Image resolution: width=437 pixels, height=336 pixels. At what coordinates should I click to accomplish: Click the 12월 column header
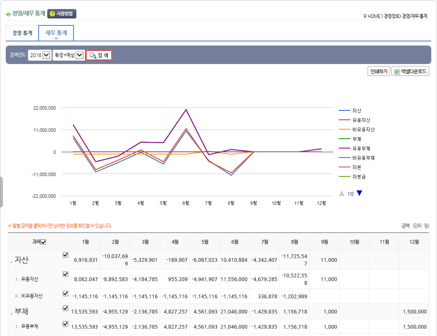tap(414, 242)
